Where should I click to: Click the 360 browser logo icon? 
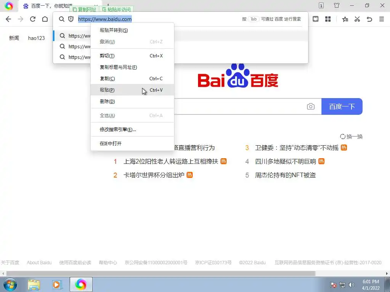point(9,5)
